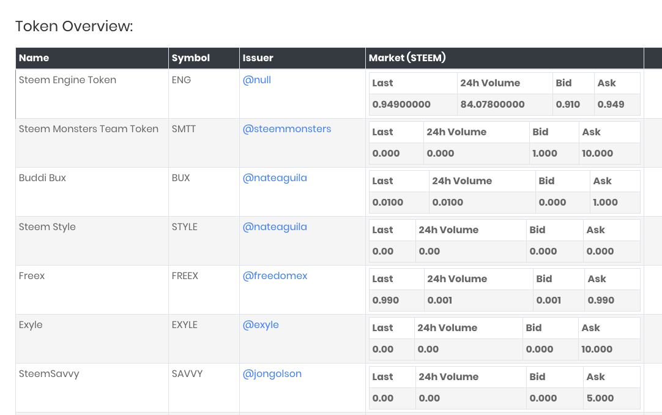This screenshot has height=415, width=662.
Task: Select the Freex name cell
Action: (92, 290)
